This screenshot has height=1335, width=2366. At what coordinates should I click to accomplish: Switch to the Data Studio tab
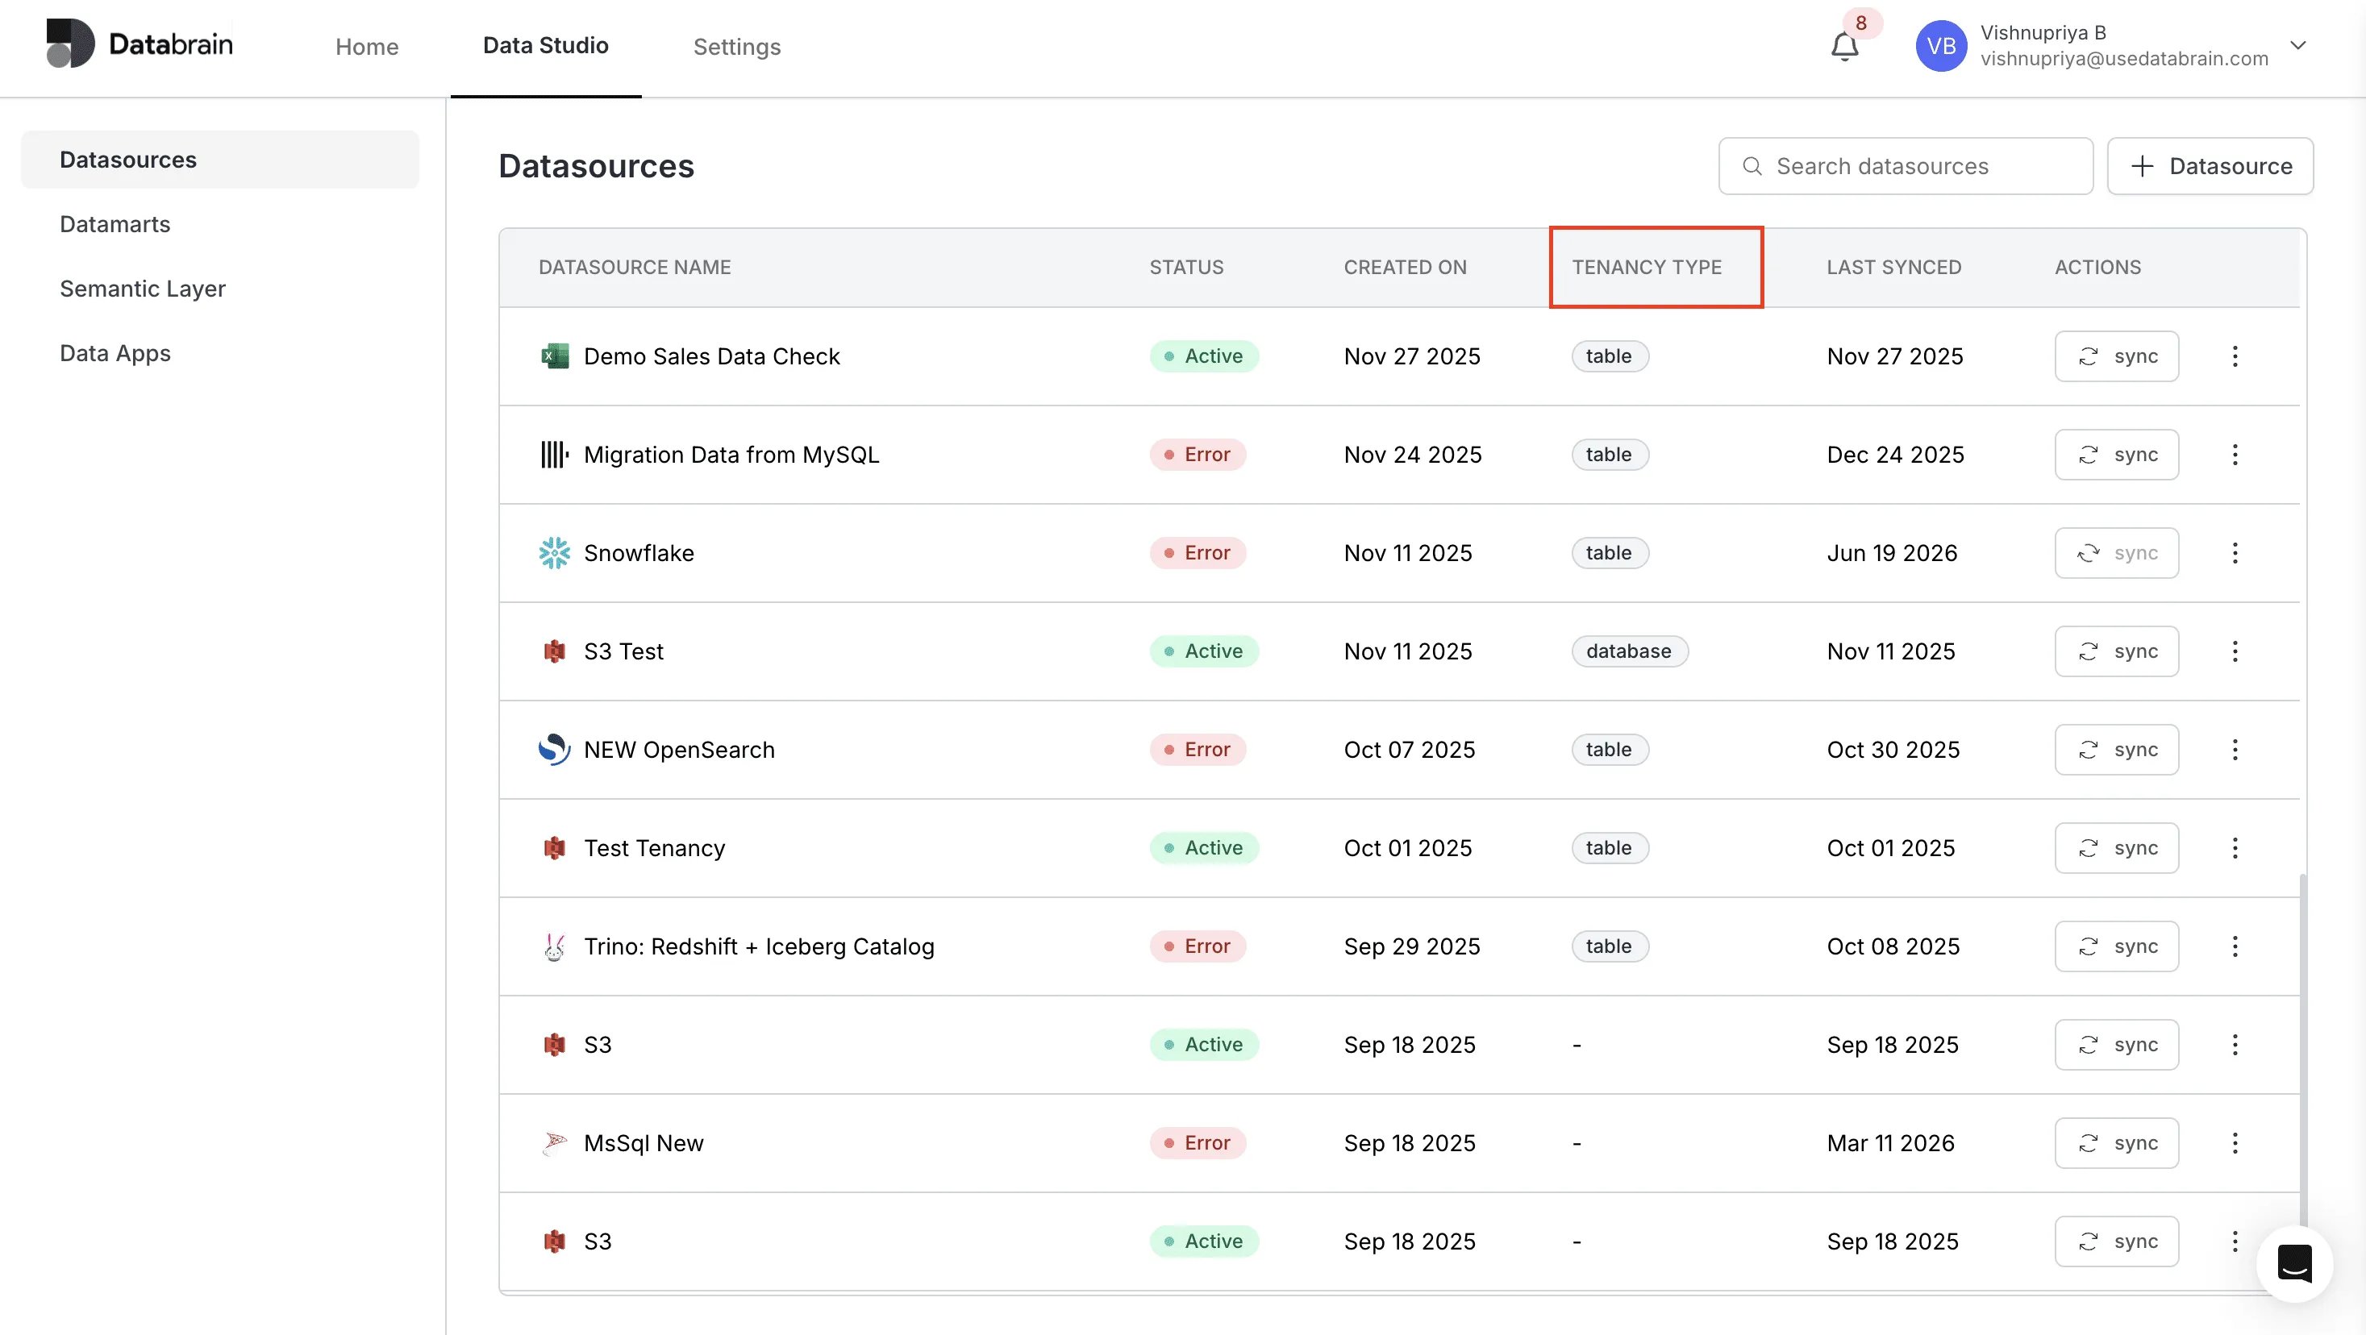click(x=546, y=46)
